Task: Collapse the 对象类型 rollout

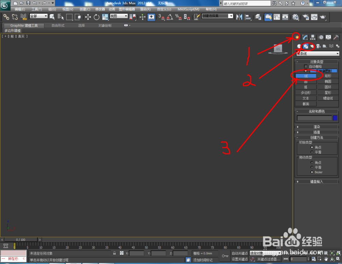Action: click(x=317, y=61)
